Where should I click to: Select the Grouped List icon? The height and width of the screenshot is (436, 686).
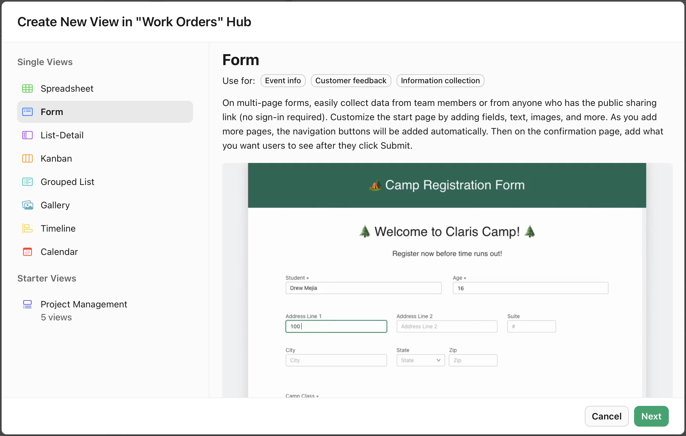click(x=28, y=182)
